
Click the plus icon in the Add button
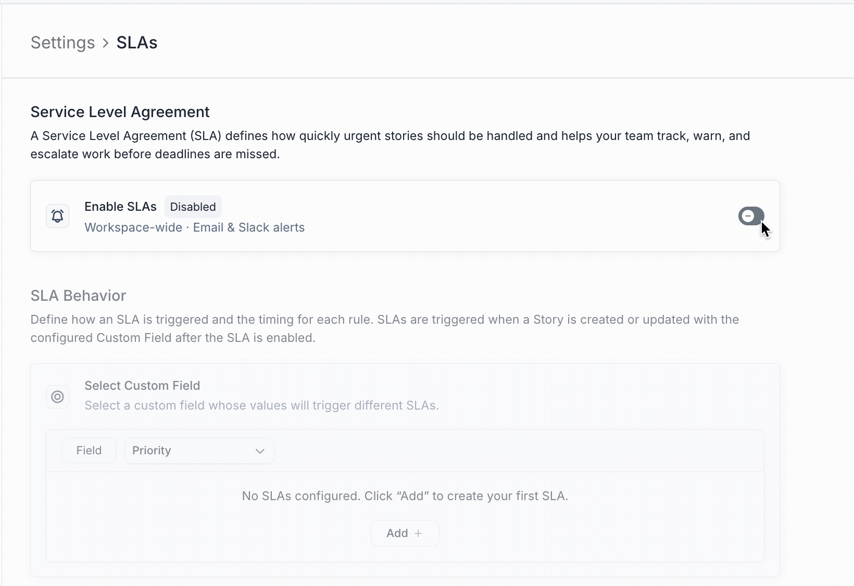click(x=418, y=533)
